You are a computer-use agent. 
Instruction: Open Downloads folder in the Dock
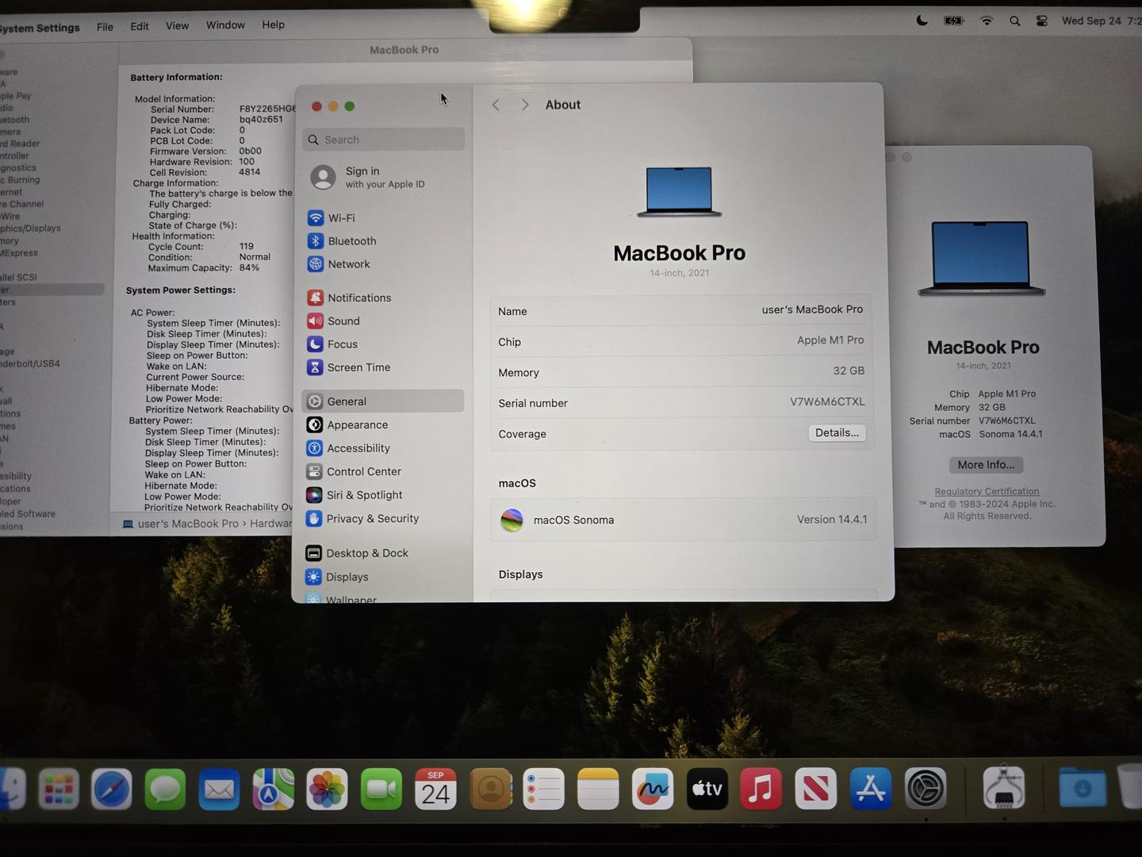[x=1083, y=788]
